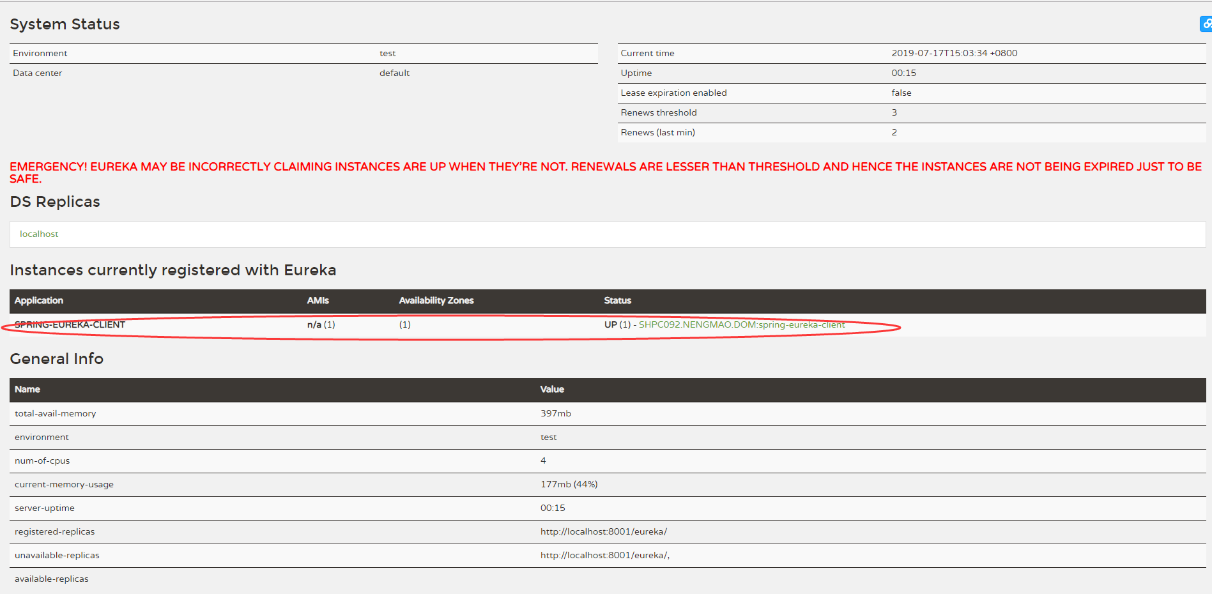Click the Renews threshold label
1212x594 pixels.
[658, 112]
